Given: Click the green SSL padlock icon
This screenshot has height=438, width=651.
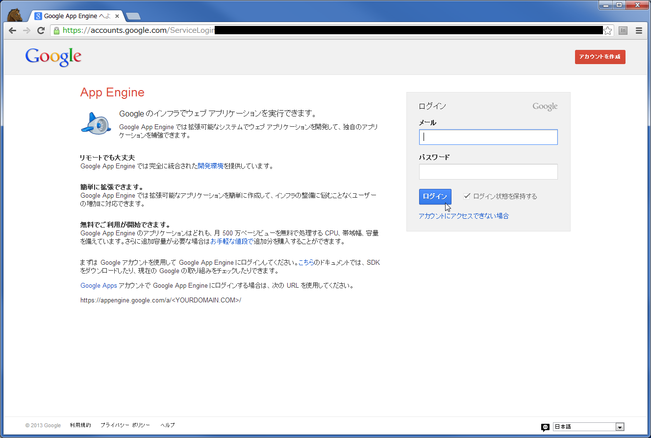Looking at the screenshot, I should 56,30.
